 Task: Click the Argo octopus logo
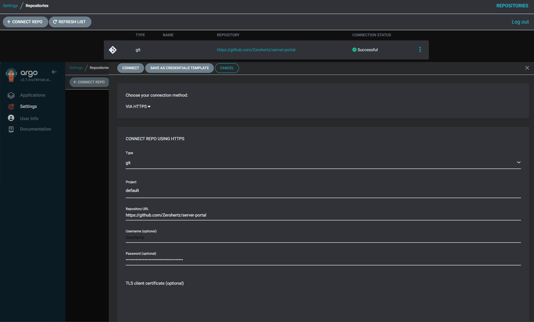click(x=11, y=75)
